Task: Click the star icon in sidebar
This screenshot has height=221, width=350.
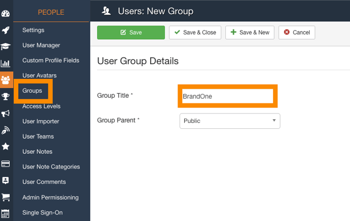Action: [x=6, y=147]
